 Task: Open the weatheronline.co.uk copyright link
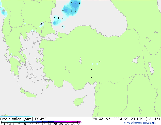pyautogui.click(x=140, y=123)
